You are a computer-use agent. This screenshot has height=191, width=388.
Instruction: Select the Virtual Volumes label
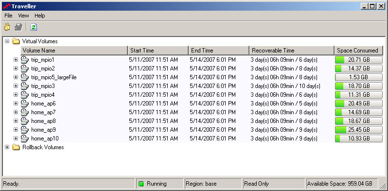pos(40,41)
